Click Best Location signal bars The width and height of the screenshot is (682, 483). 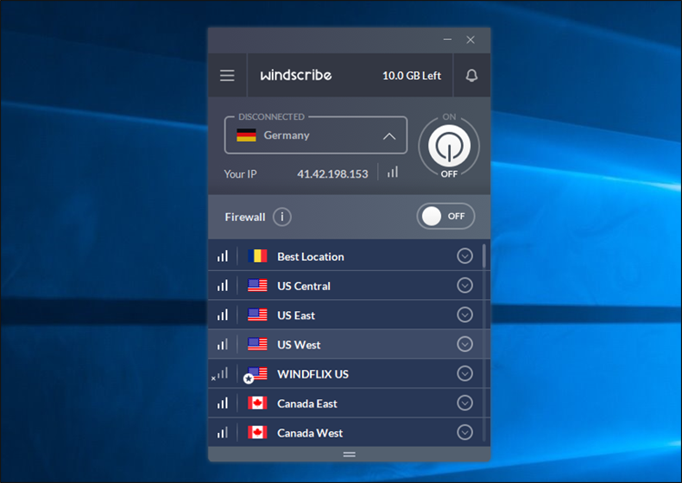pyautogui.click(x=222, y=256)
